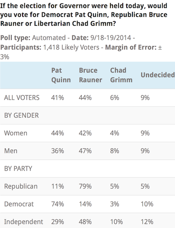Click the Chad Grimm column header
Screen dimensions: 175x228
[x=121, y=75]
